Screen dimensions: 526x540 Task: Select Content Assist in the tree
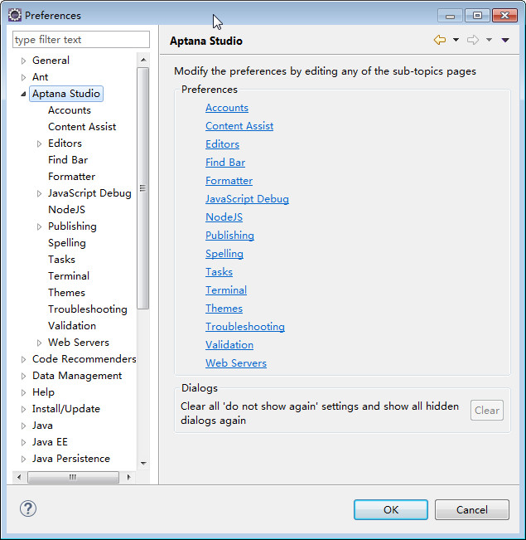(x=82, y=127)
